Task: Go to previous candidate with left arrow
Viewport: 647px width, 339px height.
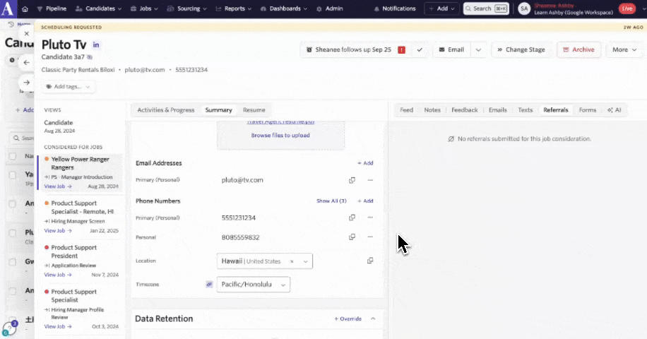Action: [x=27, y=63]
